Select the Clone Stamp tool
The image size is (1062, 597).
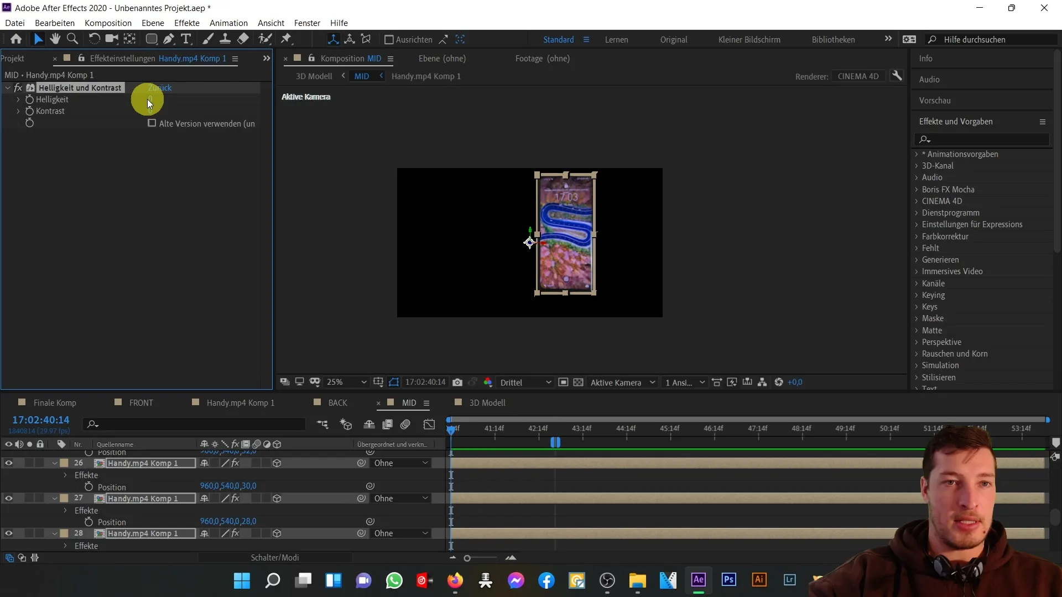225,39
